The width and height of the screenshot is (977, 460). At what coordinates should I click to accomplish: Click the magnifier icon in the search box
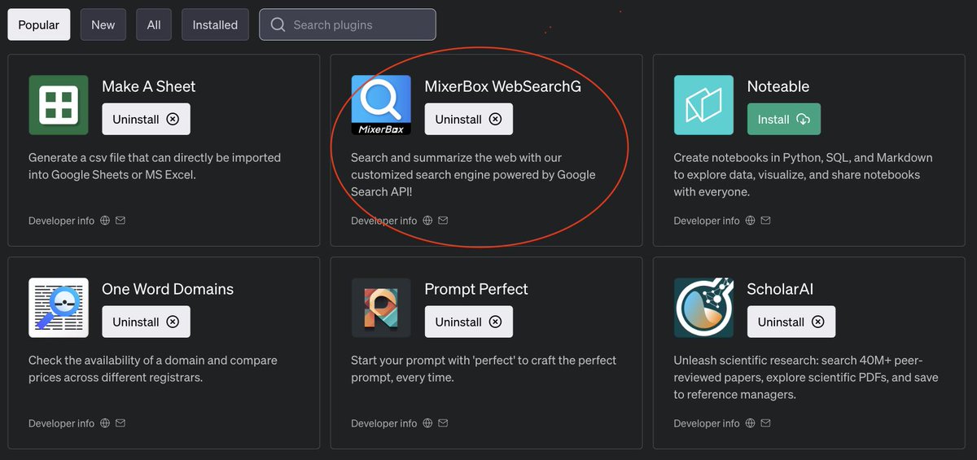278,24
